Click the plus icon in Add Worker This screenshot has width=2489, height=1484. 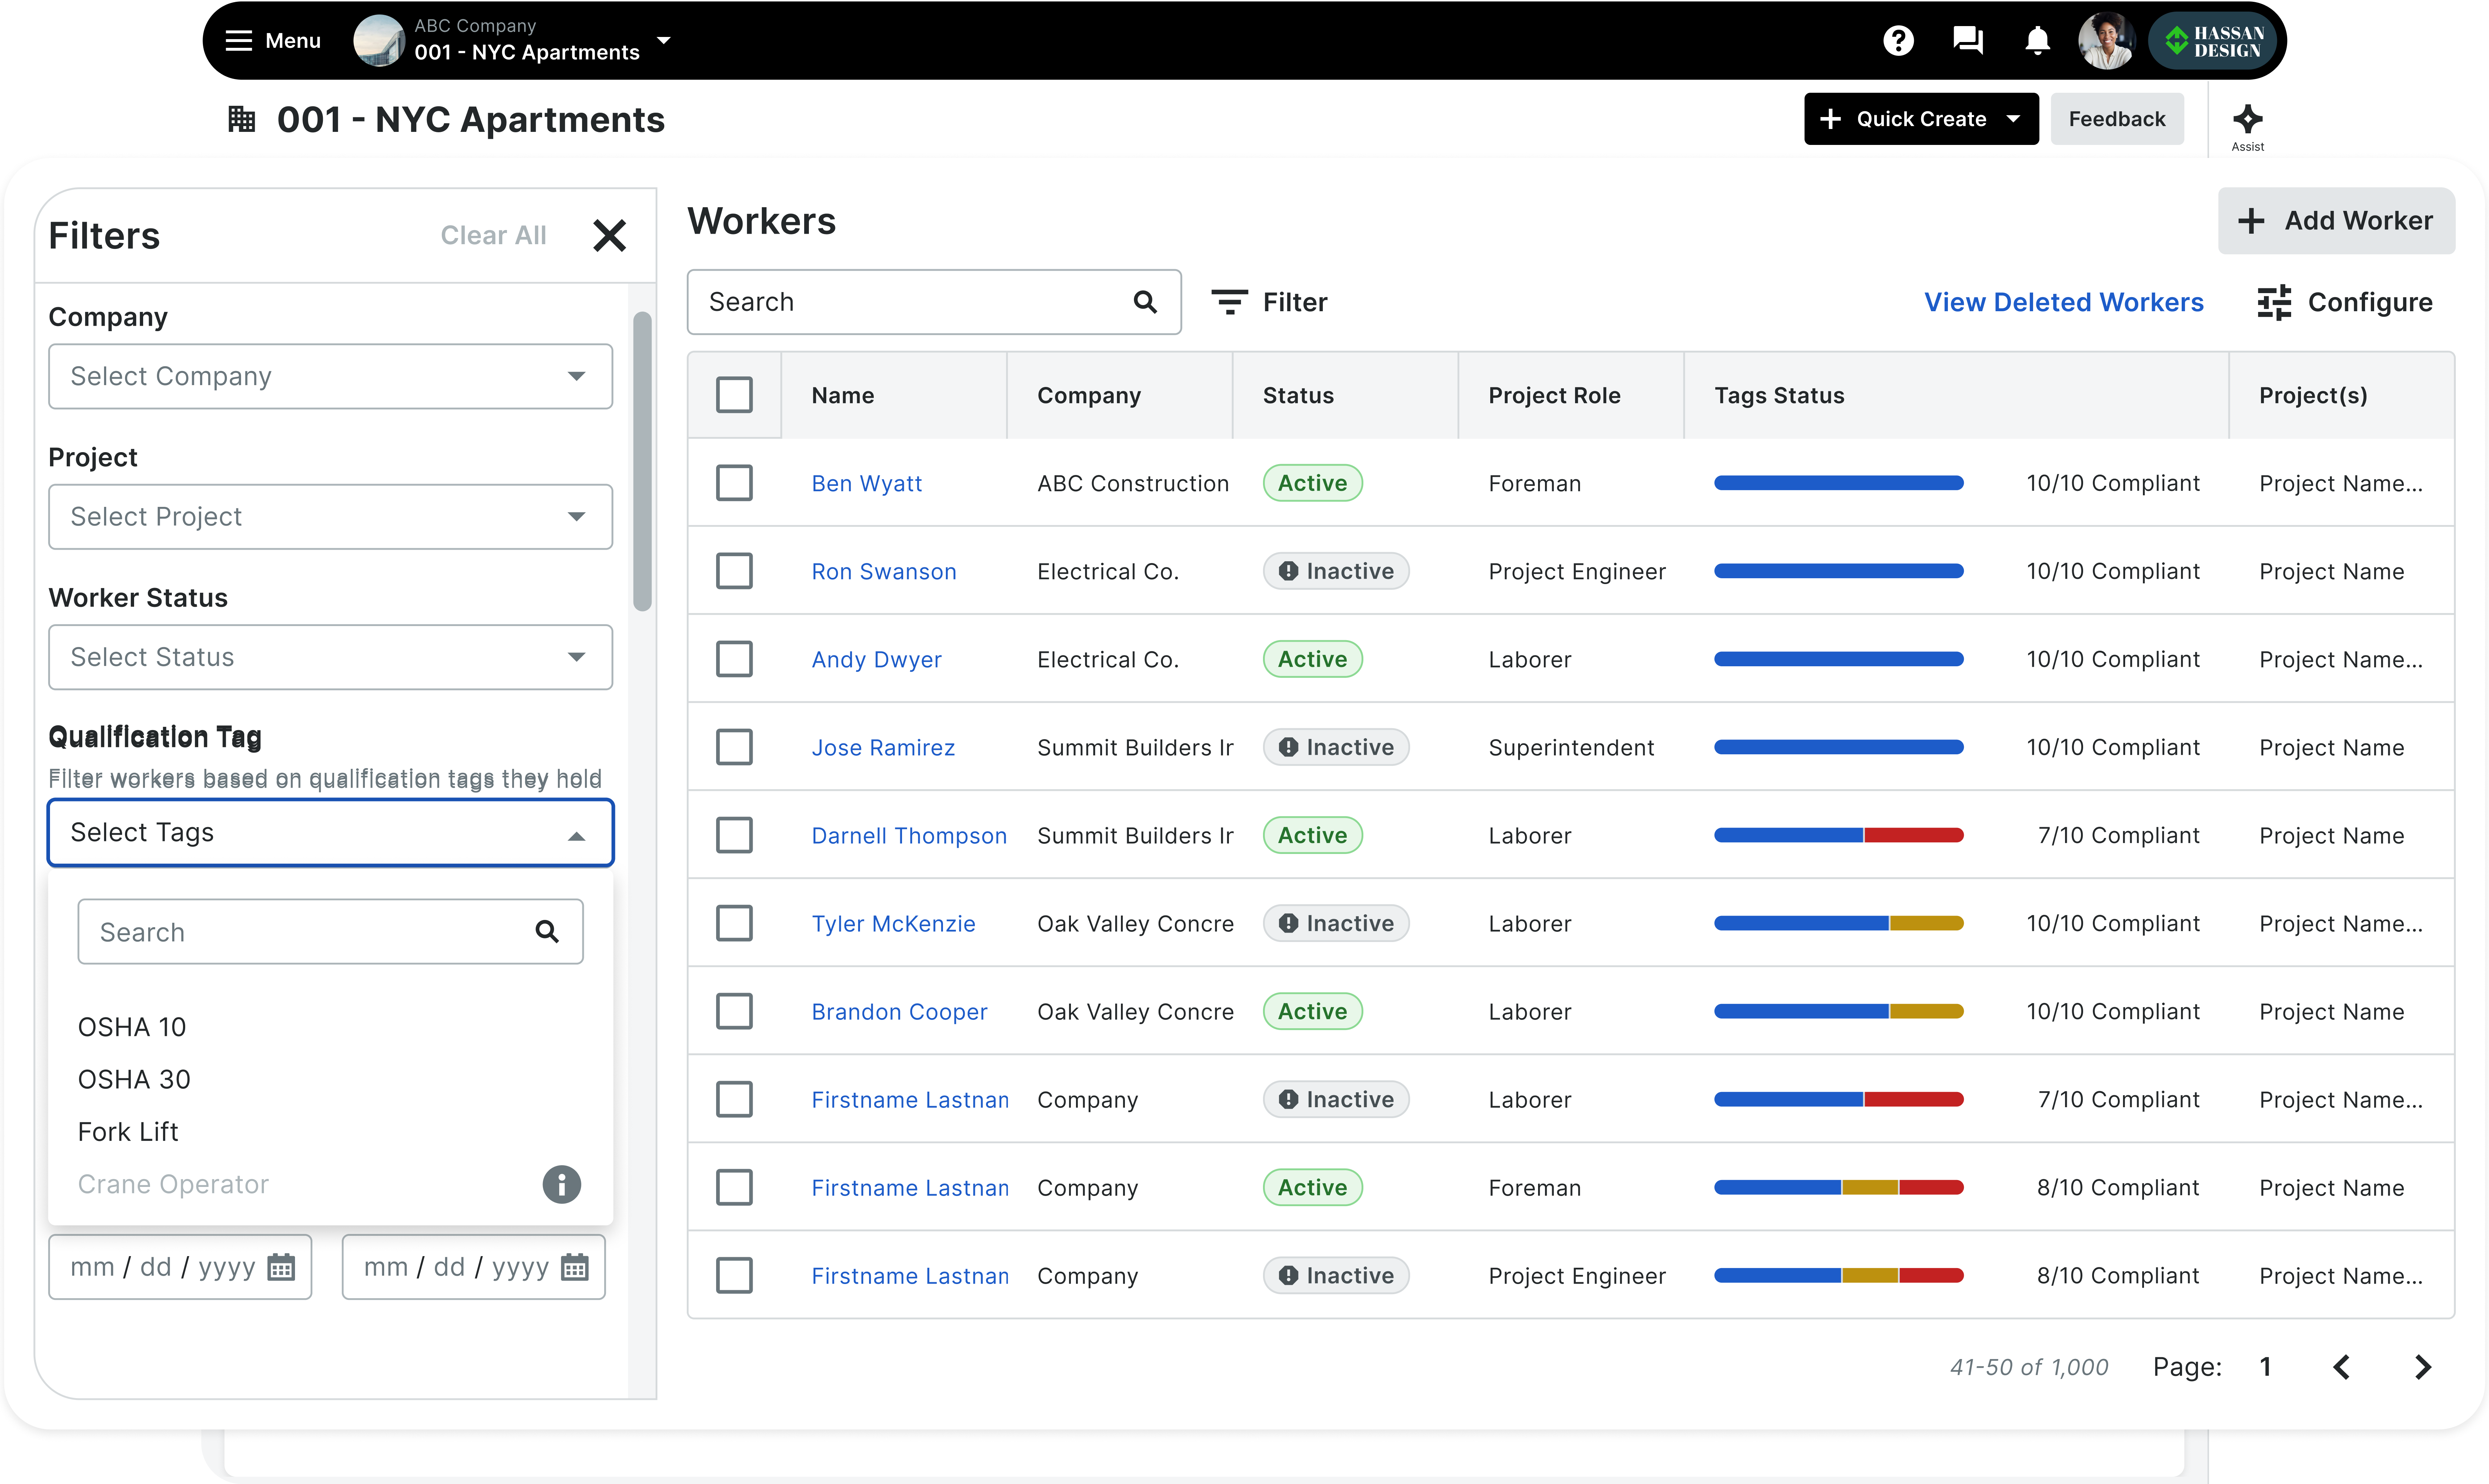tap(2250, 221)
